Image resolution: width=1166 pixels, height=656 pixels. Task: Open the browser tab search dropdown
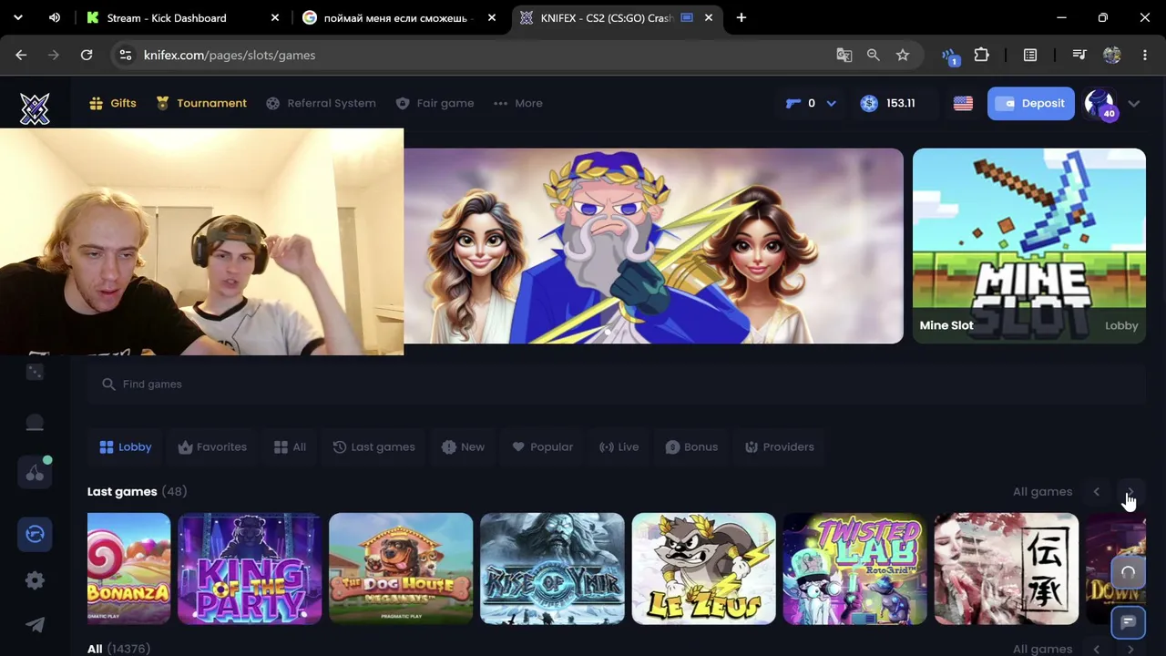tap(17, 17)
